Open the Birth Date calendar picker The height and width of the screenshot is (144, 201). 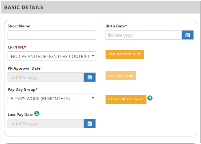point(187,35)
